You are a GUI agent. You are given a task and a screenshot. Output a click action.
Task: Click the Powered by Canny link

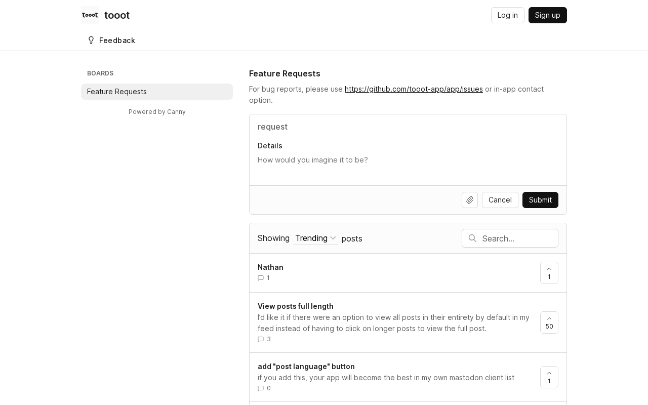click(157, 112)
